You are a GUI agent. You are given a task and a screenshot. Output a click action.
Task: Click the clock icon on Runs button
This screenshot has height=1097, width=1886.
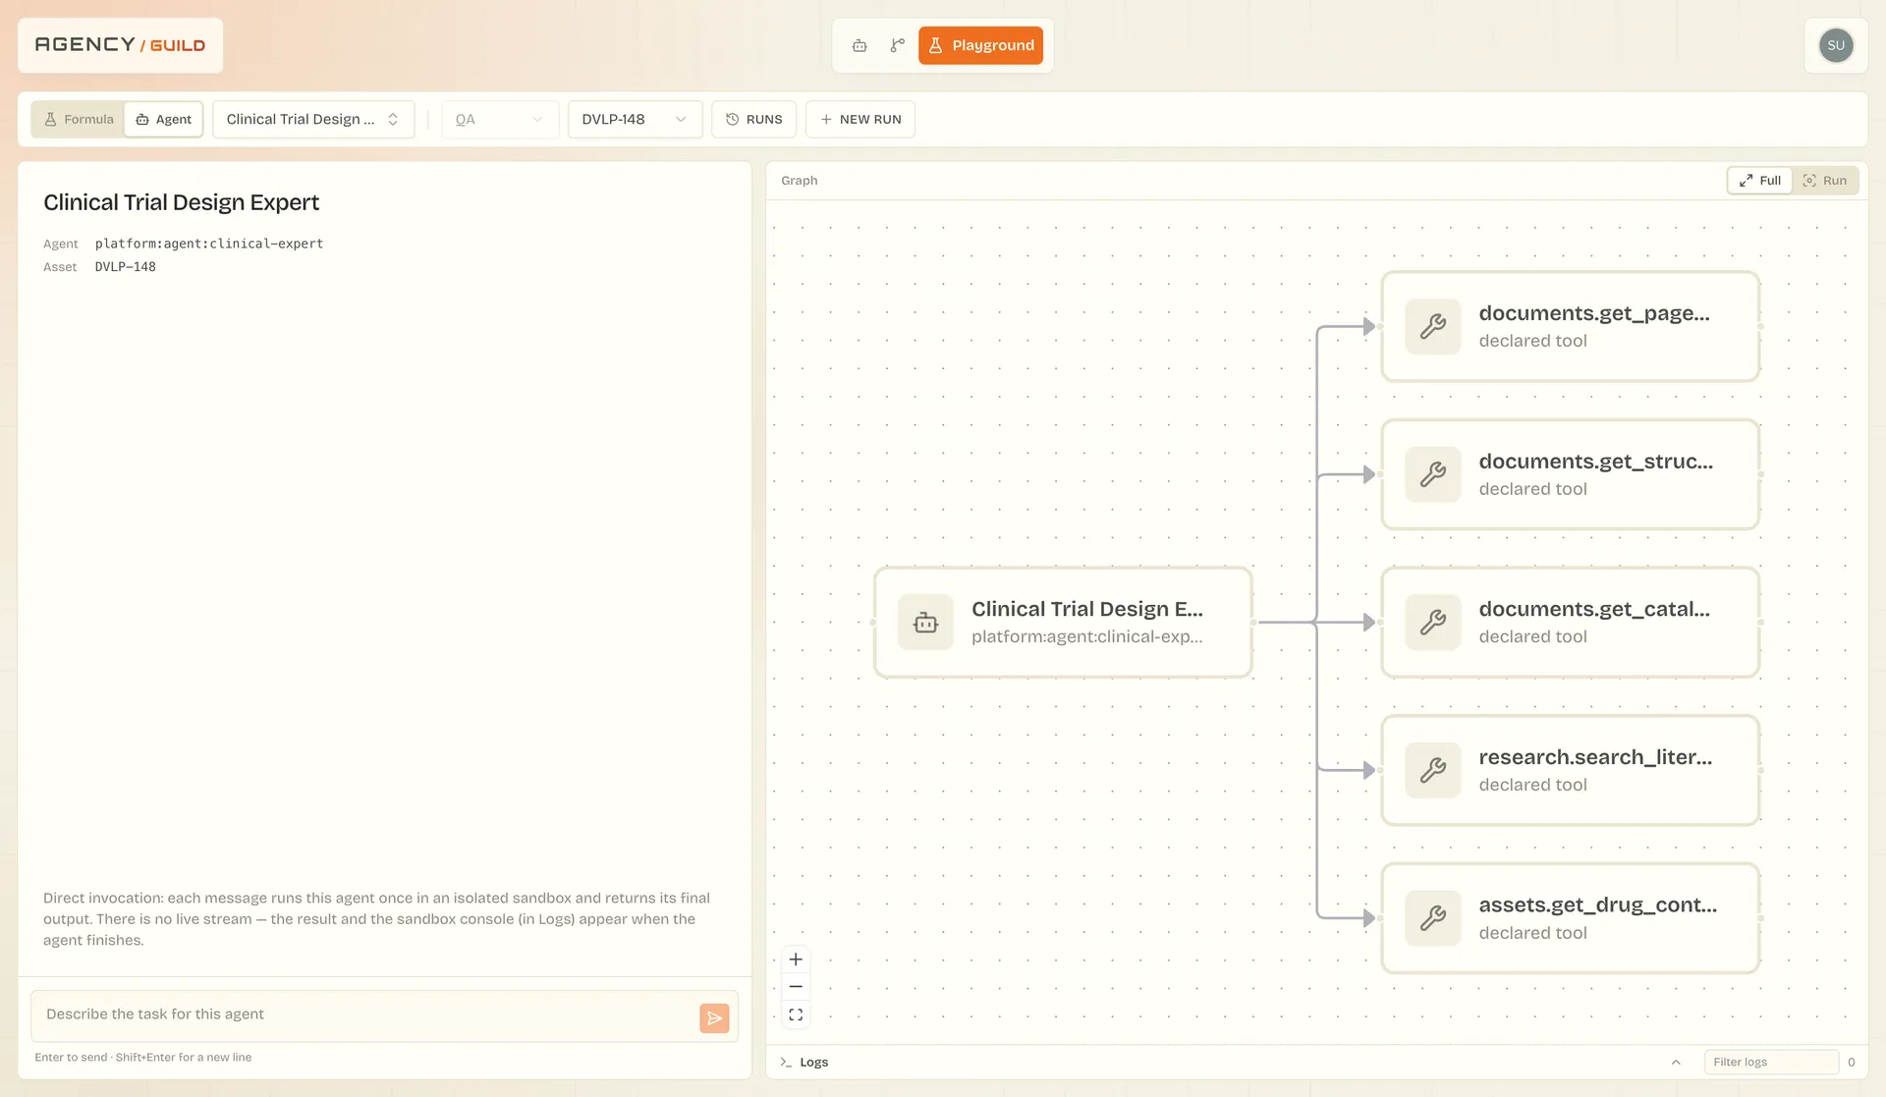pyautogui.click(x=732, y=119)
